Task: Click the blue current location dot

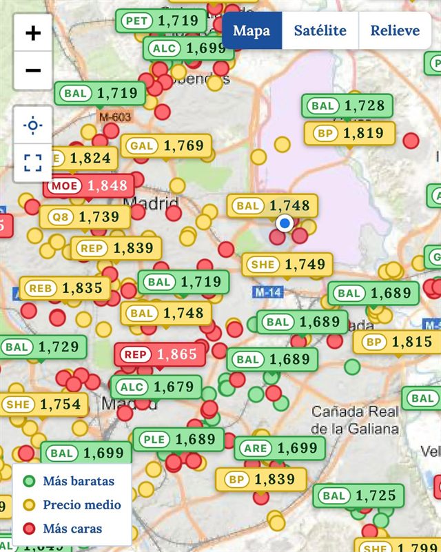Action: 285,223
